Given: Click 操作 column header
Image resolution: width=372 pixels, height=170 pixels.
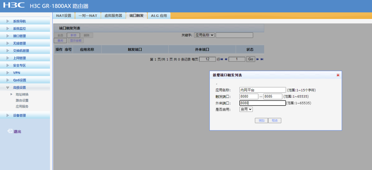Looking at the screenshot, I should pyautogui.click(x=59, y=49).
